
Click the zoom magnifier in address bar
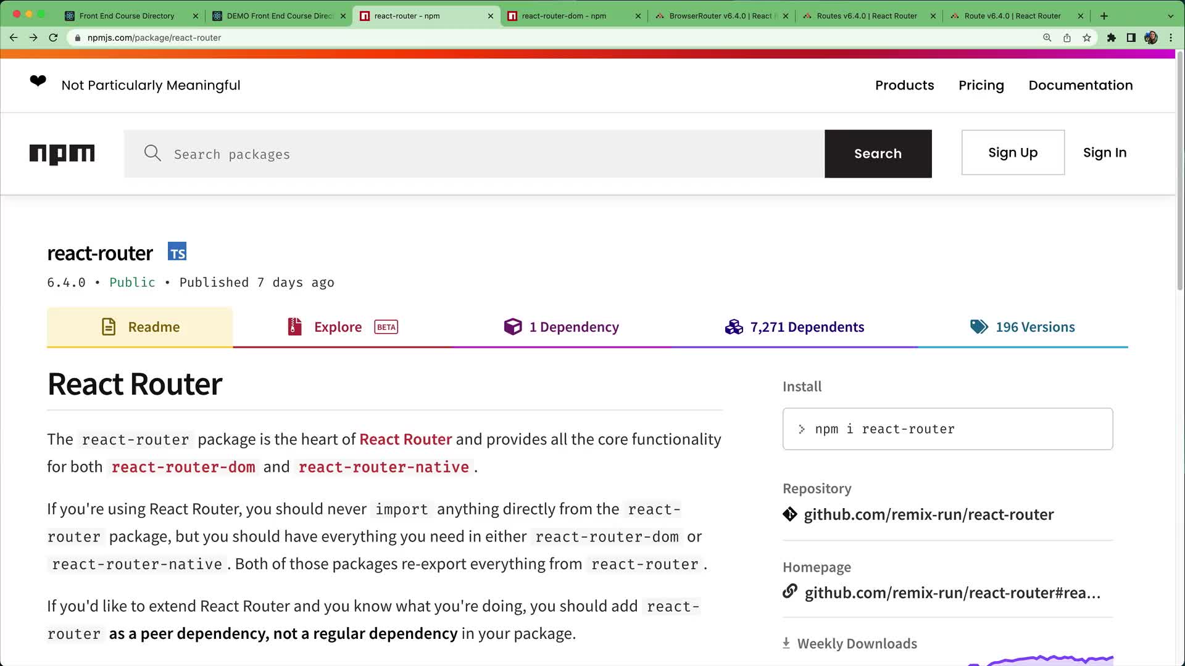tap(1047, 38)
